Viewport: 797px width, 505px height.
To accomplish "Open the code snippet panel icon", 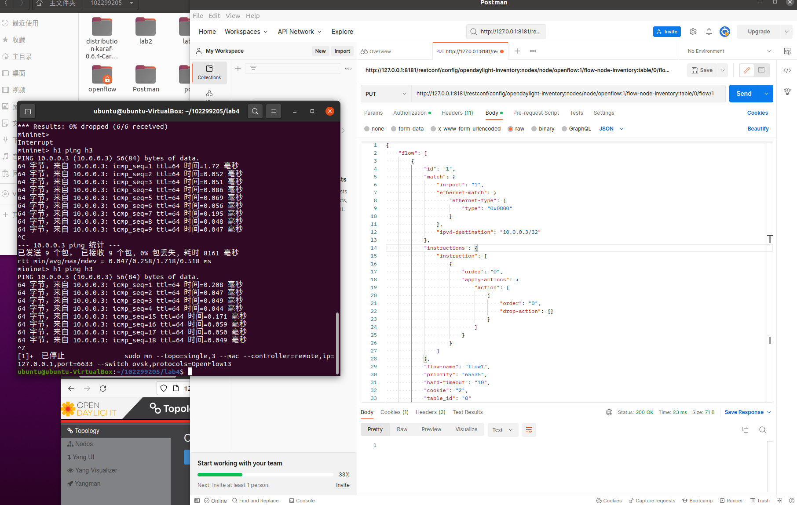I will [x=787, y=70].
